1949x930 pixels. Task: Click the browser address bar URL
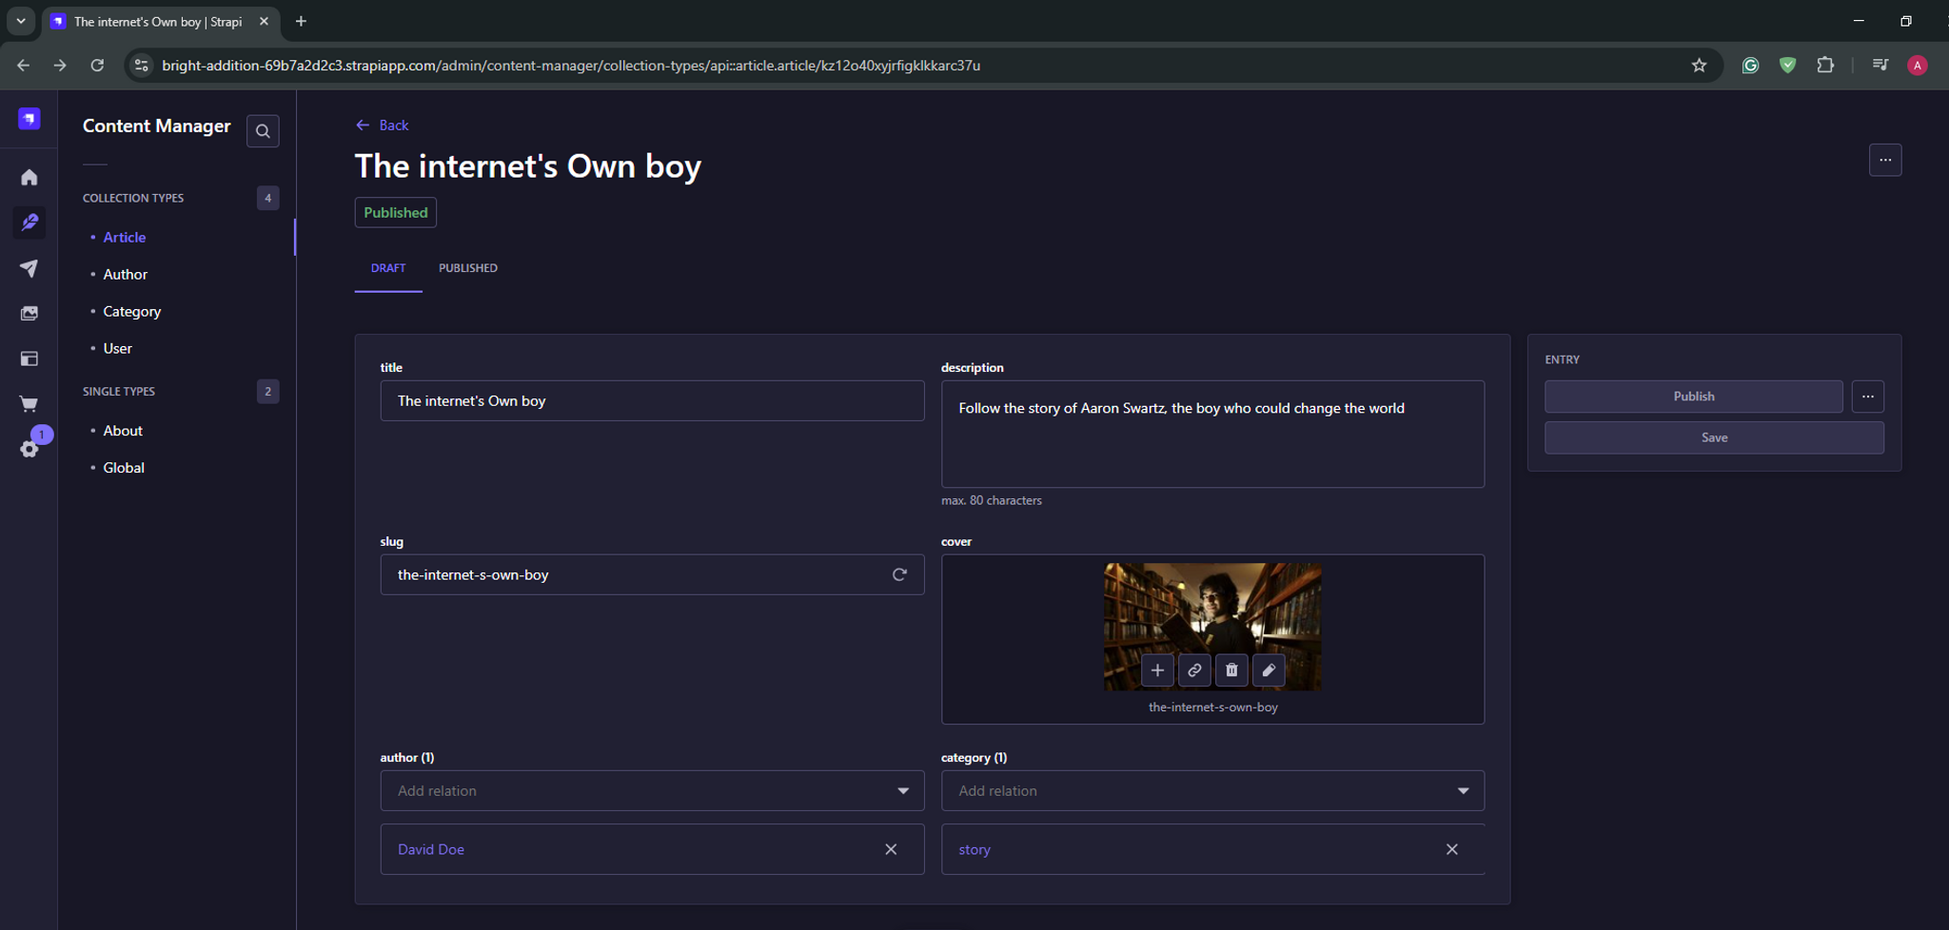click(x=571, y=66)
